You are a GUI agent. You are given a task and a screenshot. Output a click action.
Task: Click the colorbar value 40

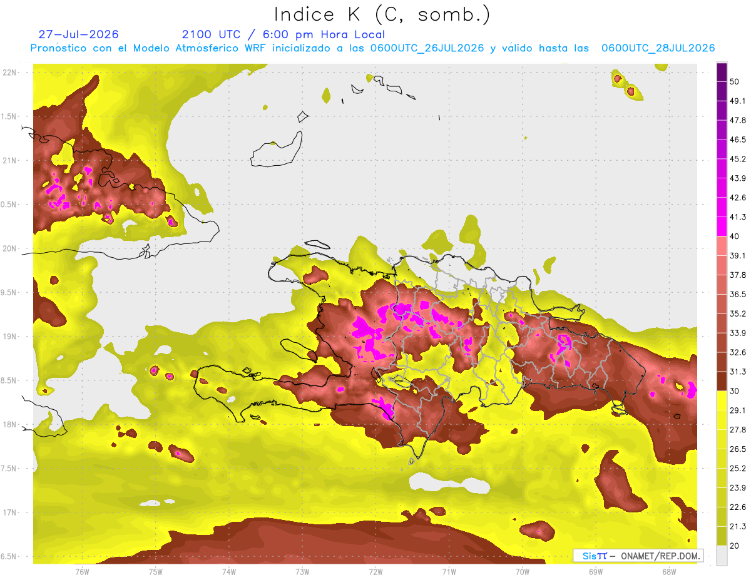point(735,236)
